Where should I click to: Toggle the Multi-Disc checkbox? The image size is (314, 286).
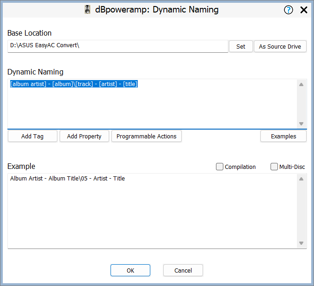(x=274, y=167)
